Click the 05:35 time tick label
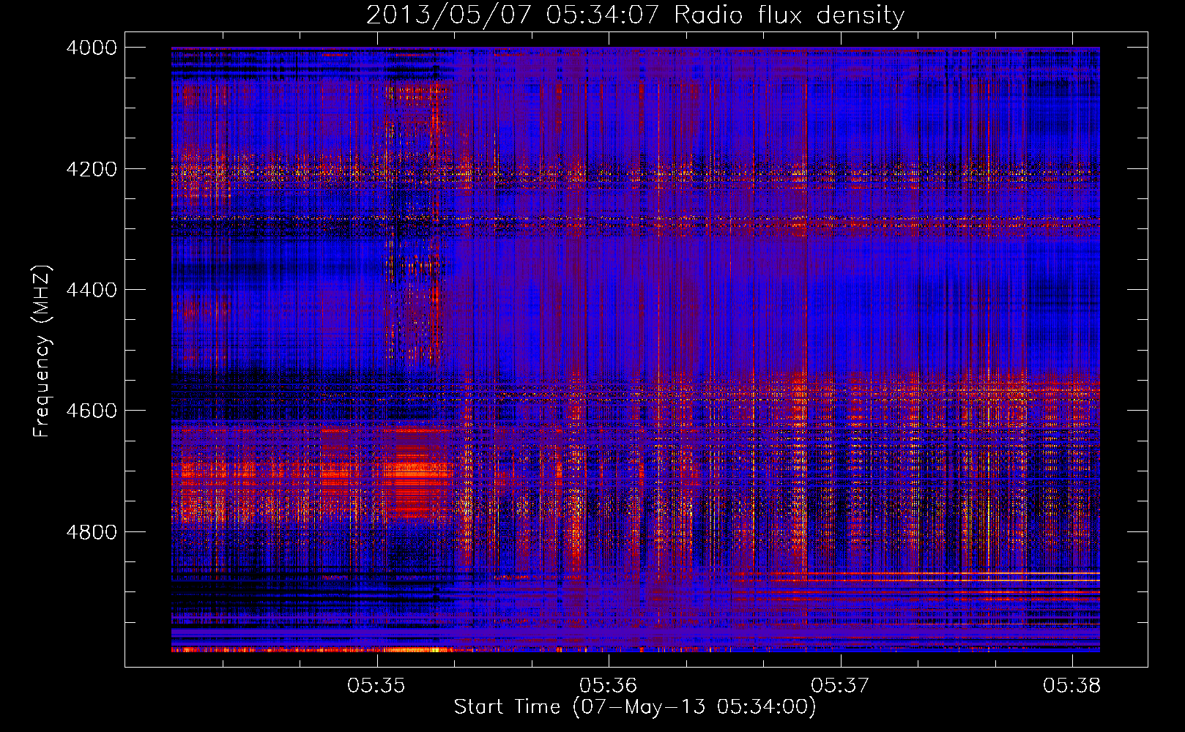This screenshot has height=732, width=1185. pos(376,686)
